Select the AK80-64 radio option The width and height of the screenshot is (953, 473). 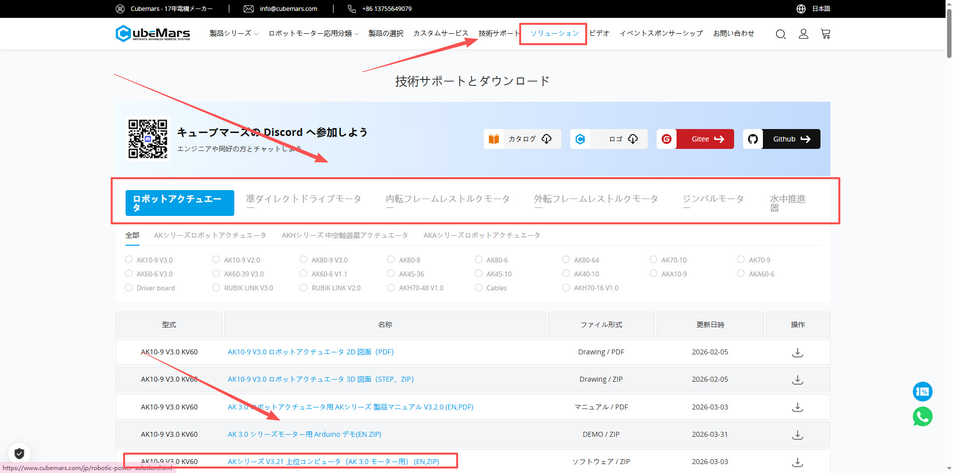click(x=566, y=260)
